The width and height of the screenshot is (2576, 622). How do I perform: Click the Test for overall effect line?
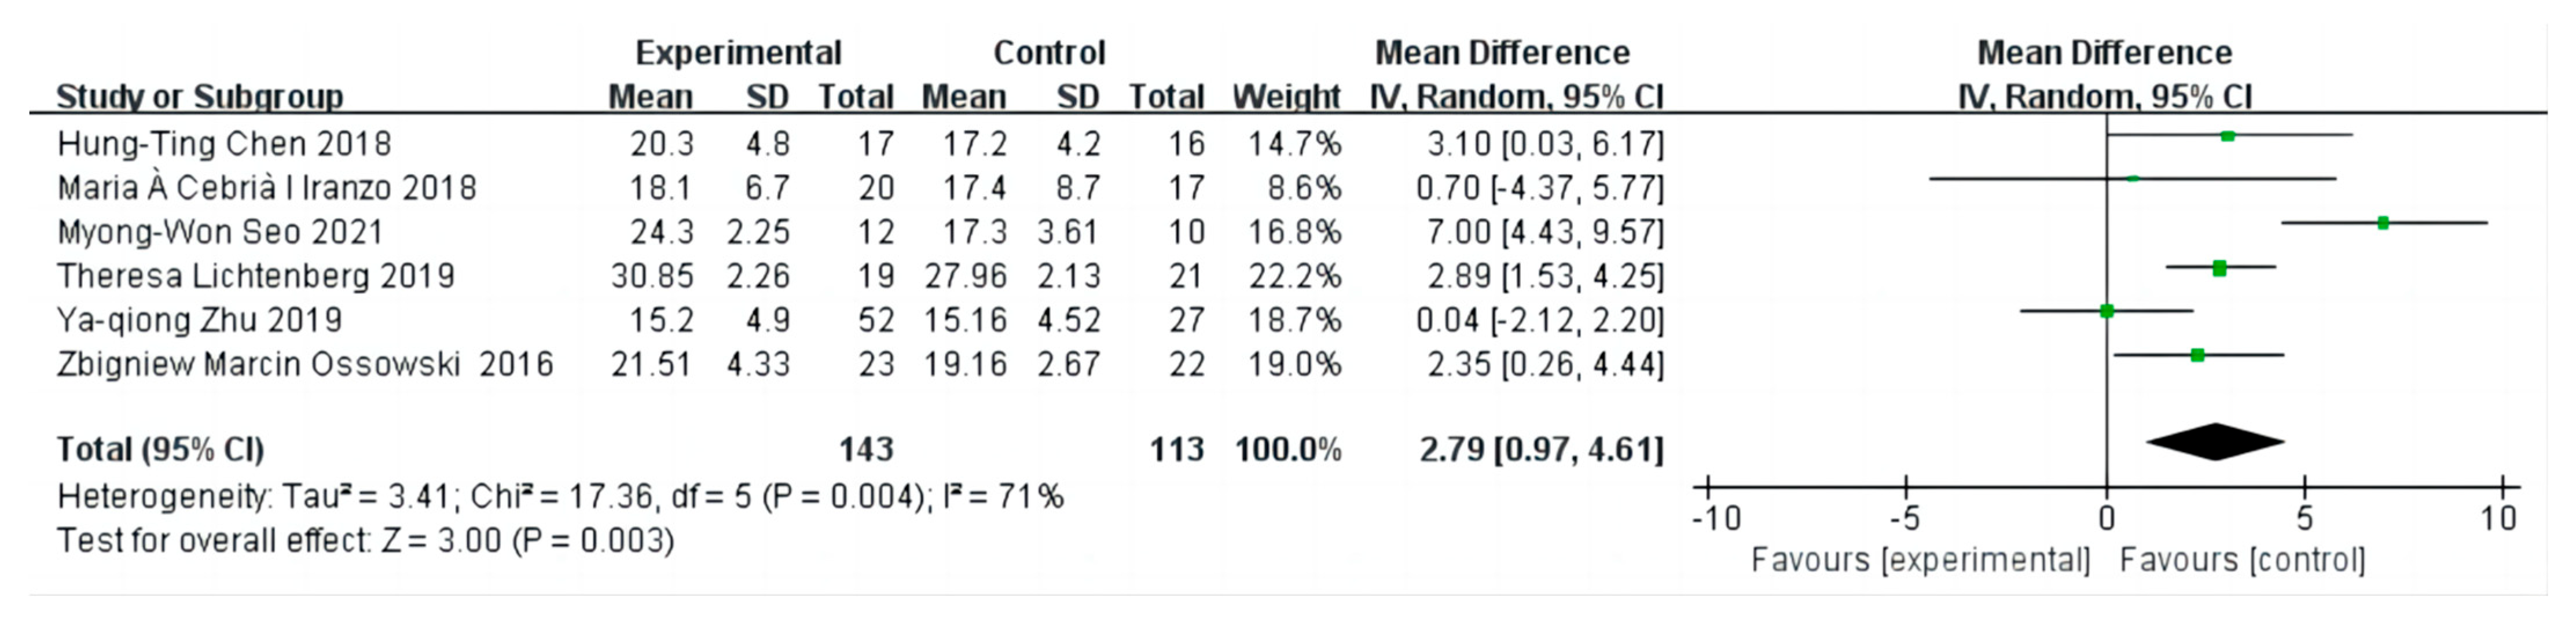(x=365, y=540)
